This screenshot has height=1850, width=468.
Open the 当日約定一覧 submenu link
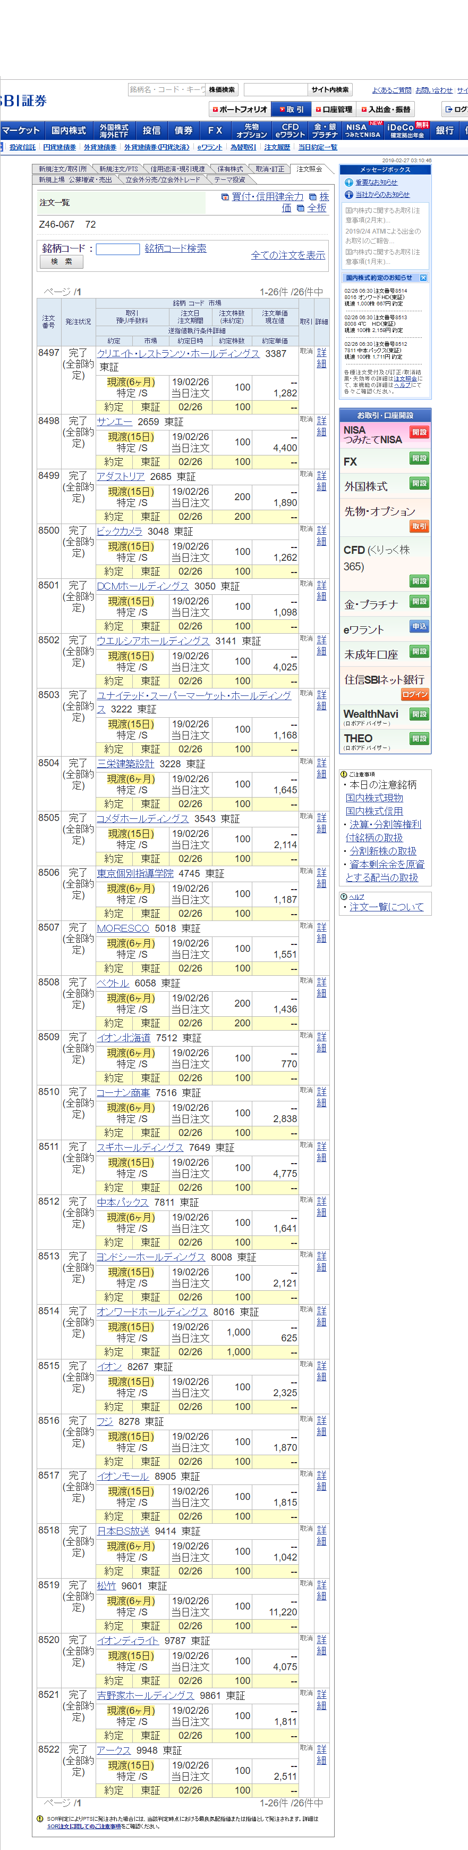318,147
